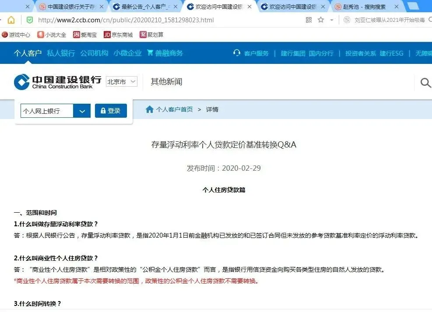The height and width of the screenshot is (312, 432).
Task: Click the China Construction Bank logo
Action: point(58,82)
